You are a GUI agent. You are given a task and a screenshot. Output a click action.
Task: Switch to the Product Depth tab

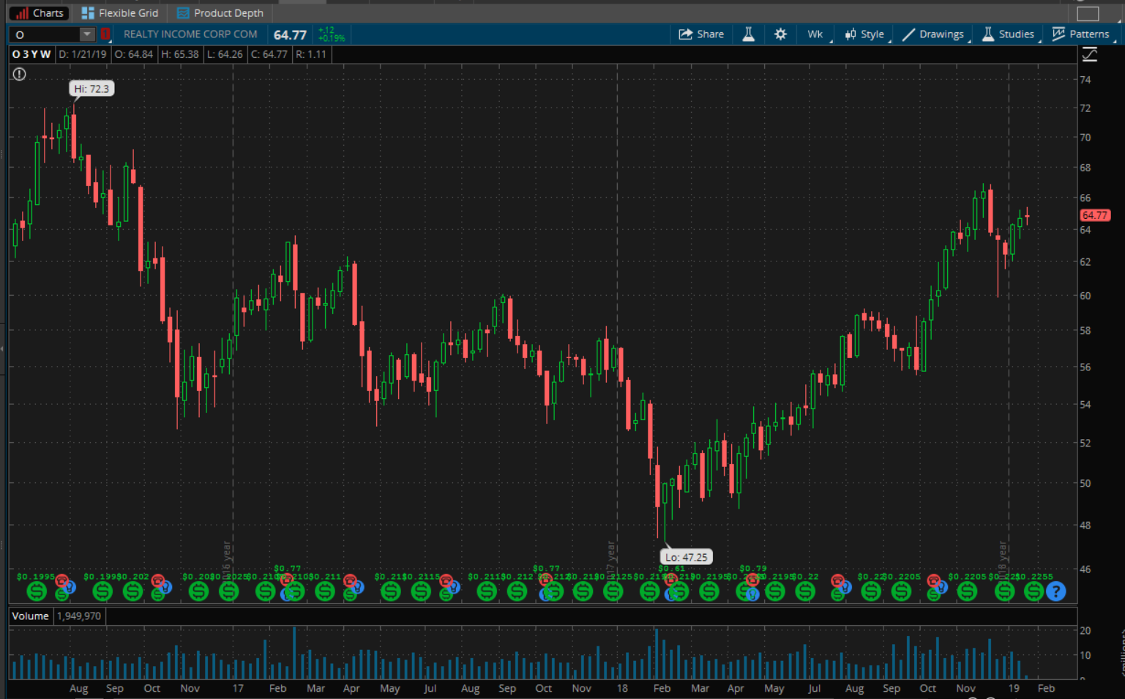click(220, 12)
